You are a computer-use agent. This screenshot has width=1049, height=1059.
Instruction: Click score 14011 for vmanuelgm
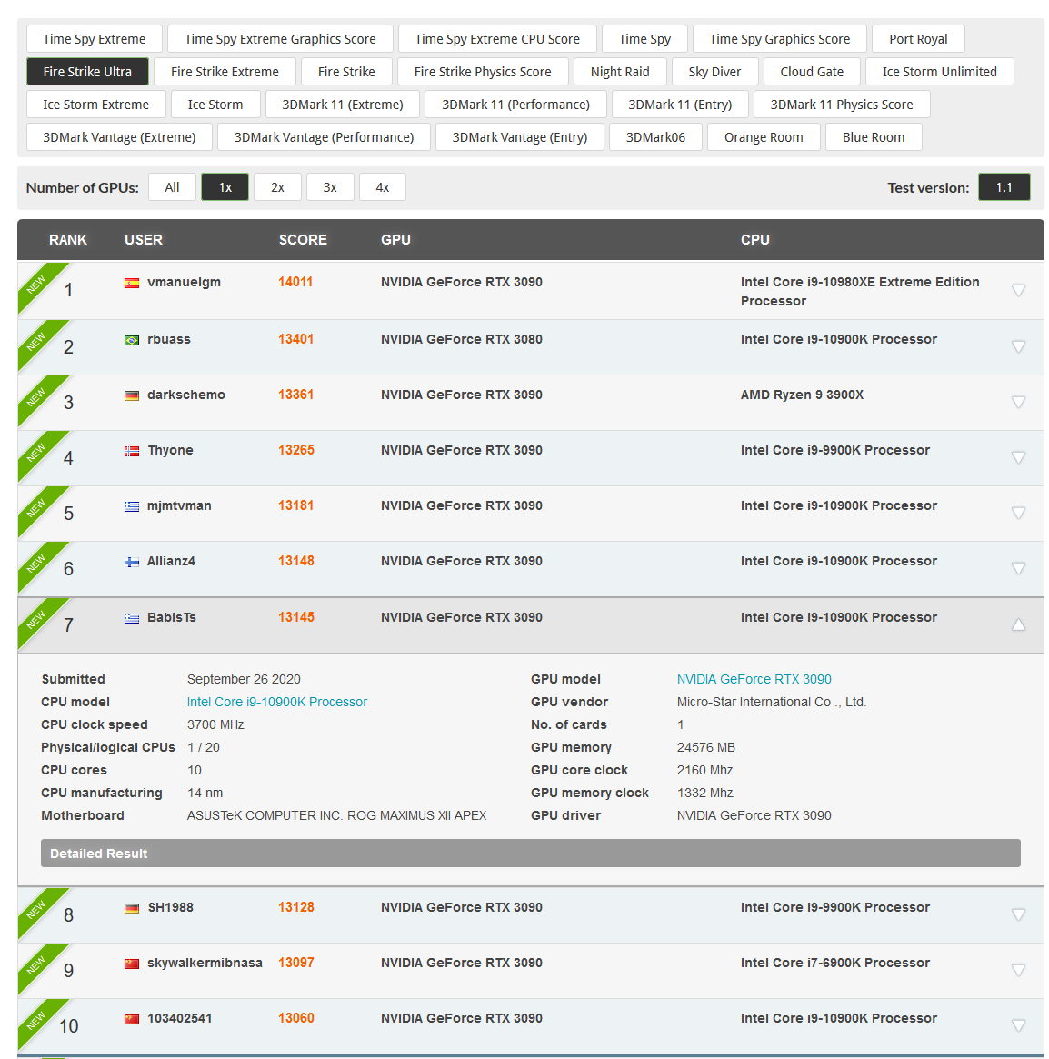coord(295,282)
